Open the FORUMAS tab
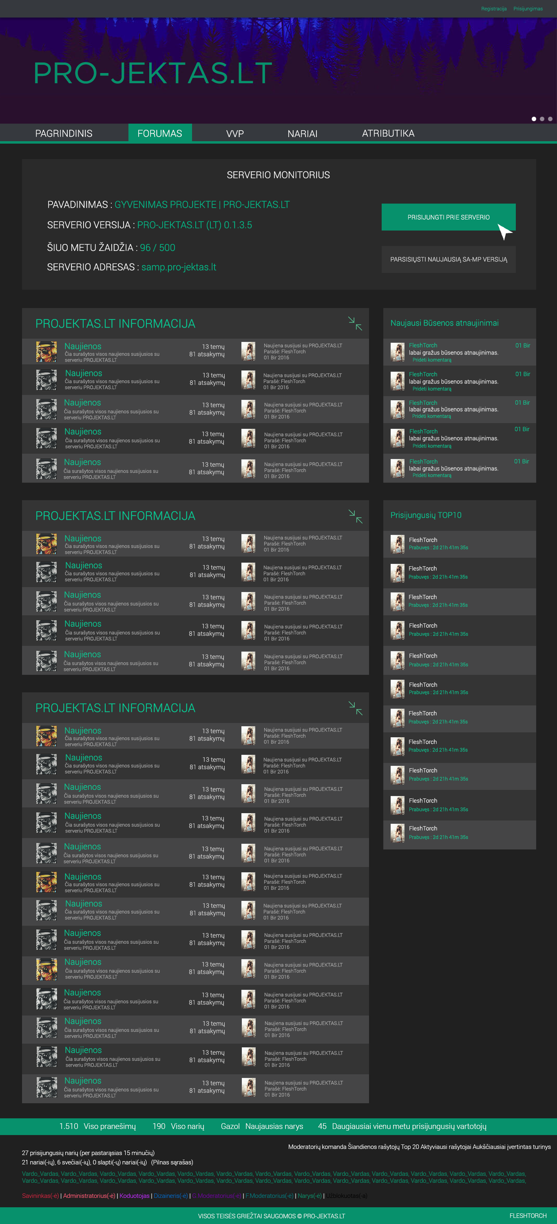Screen dimensions: 557x1224 tap(160, 133)
